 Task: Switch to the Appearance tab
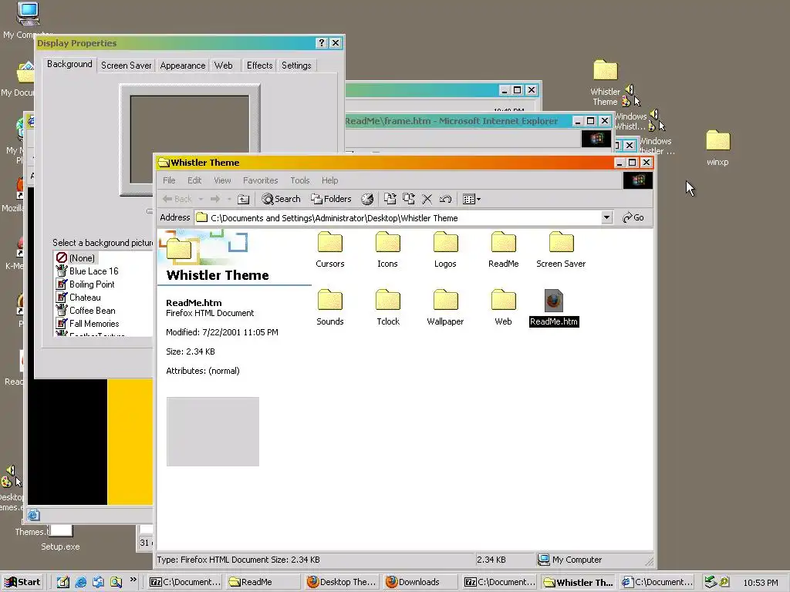(x=182, y=66)
